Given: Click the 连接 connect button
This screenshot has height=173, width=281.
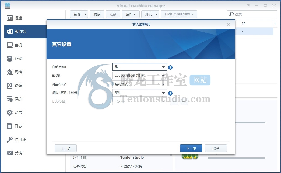Looking at the screenshot, I should pyautogui.click(x=113, y=14).
